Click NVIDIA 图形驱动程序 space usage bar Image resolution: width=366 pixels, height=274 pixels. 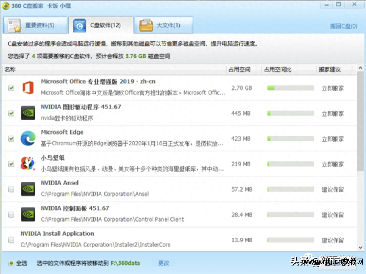point(290,113)
